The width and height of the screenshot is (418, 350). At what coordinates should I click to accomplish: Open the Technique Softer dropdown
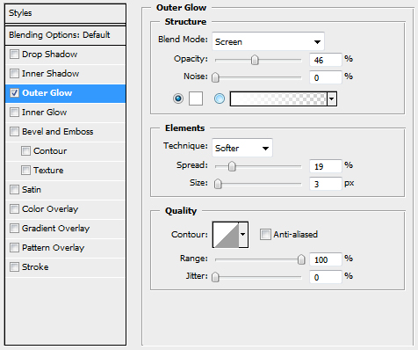coord(242,148)
